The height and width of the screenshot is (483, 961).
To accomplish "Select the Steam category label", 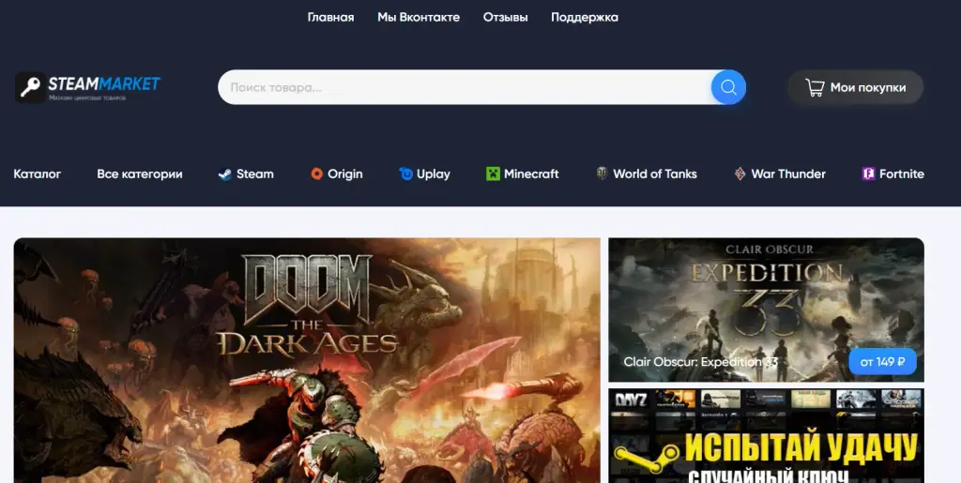I will (255, 174).
